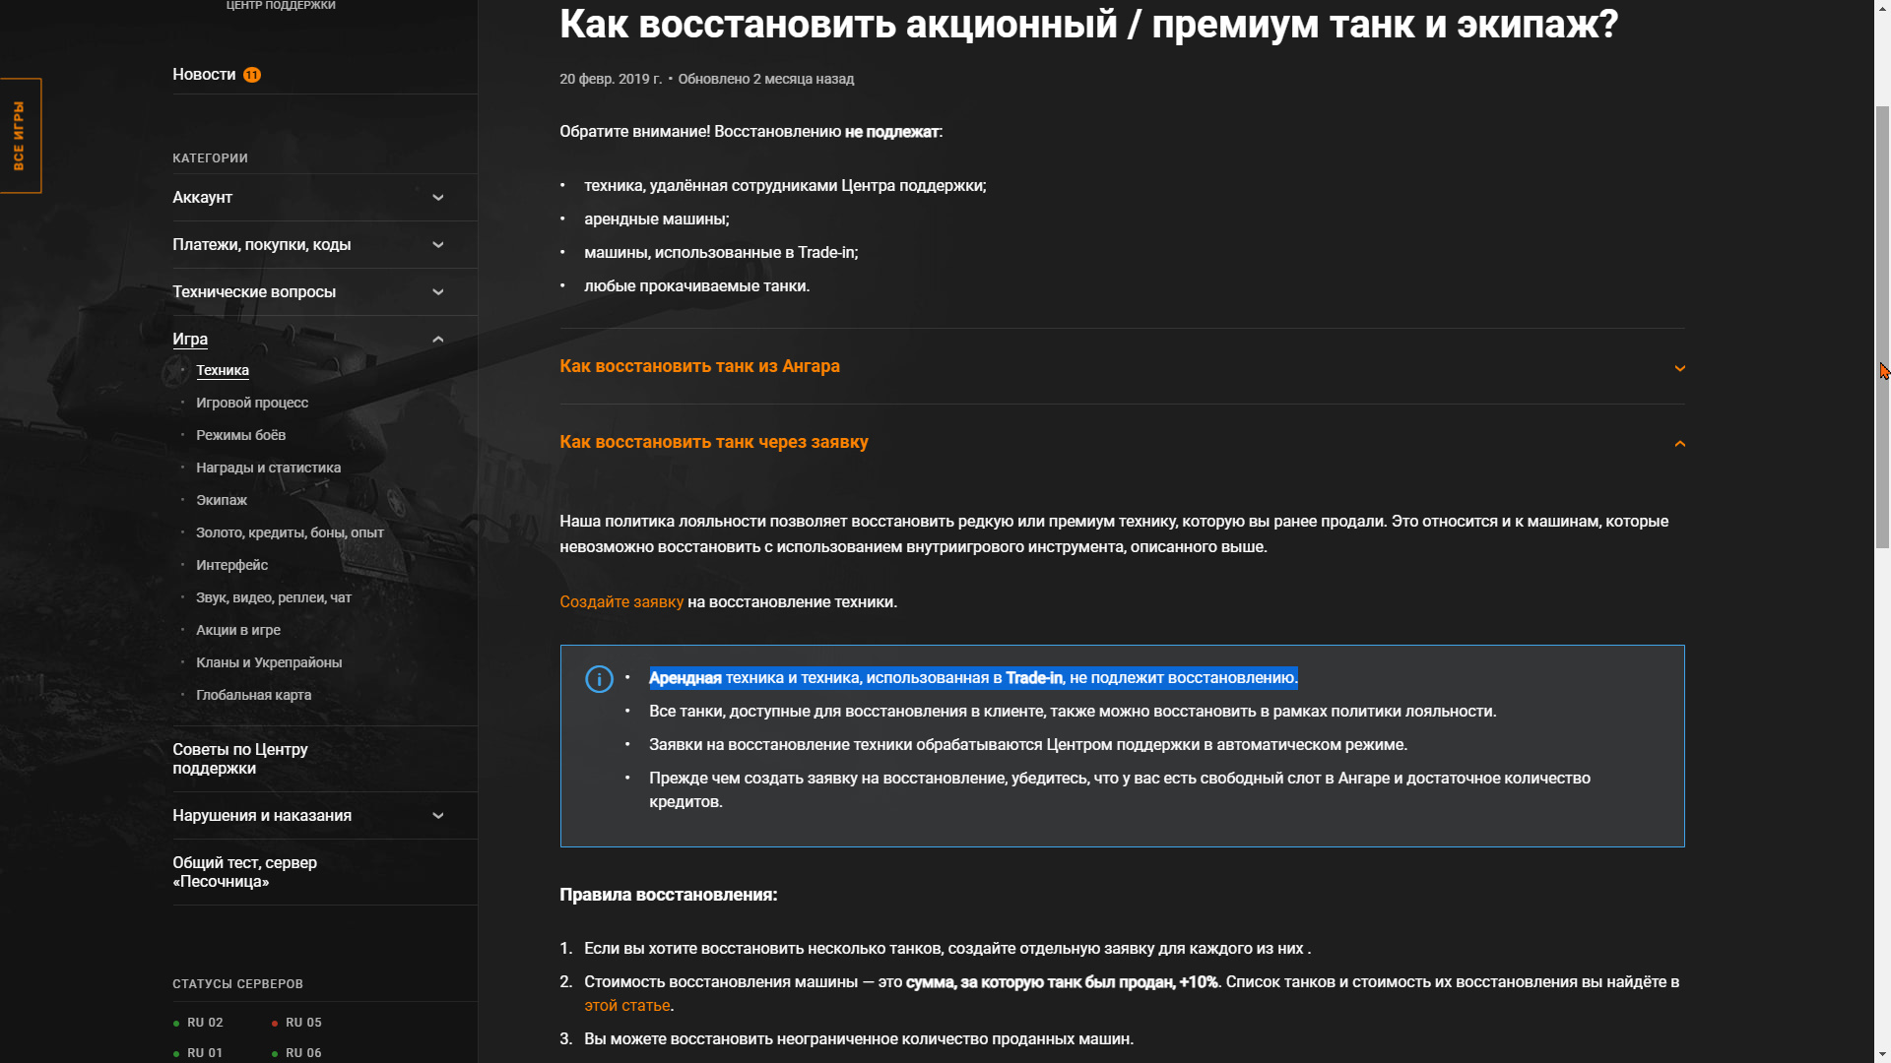
Task: Open the Новости menu item
Action: 204,75
